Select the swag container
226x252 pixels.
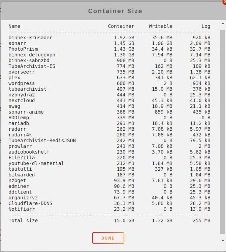[x=14, y=106]
